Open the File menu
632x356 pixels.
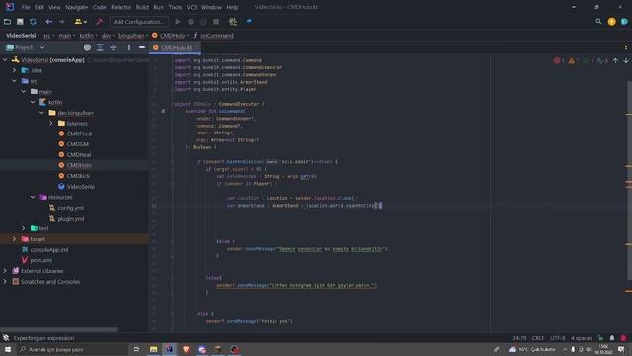click(26, 7)
